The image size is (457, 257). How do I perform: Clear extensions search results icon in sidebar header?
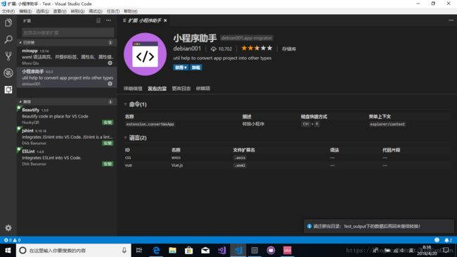98,20
